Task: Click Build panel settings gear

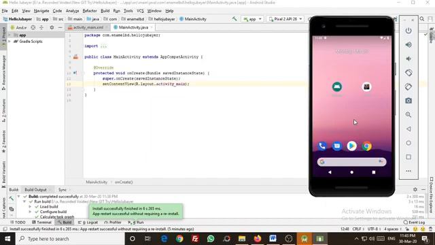Action: click(x=415, y=189)
